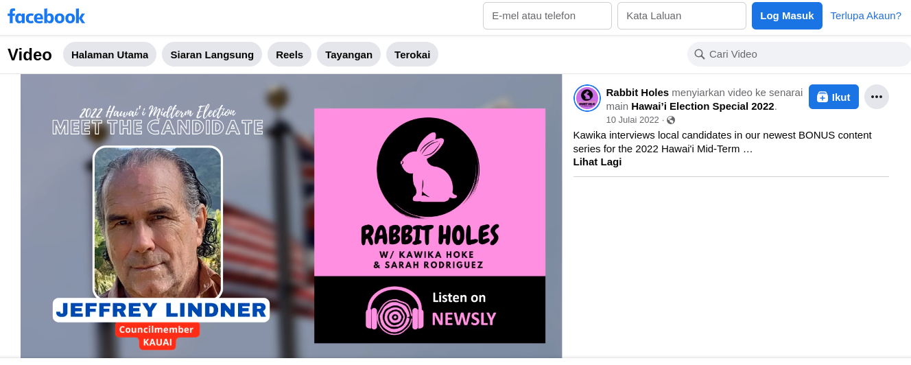The image size is (911, 365).
Task: Open the Reels tab
Action: (x=289, y=54)
